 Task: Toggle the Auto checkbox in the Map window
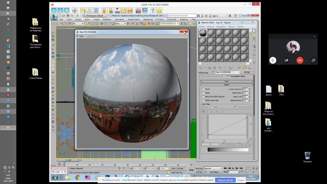point(78,36)
